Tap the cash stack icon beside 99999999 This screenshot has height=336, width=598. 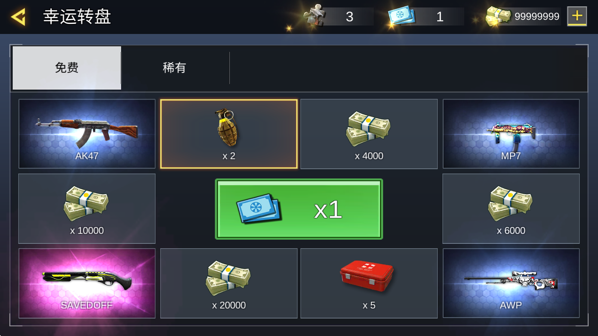(498, 16)
